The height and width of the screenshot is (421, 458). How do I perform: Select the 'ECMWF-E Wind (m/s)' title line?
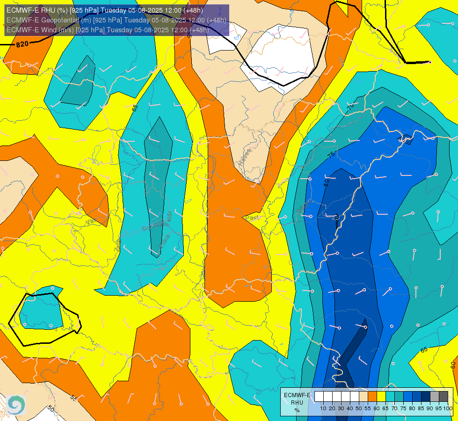108,30
